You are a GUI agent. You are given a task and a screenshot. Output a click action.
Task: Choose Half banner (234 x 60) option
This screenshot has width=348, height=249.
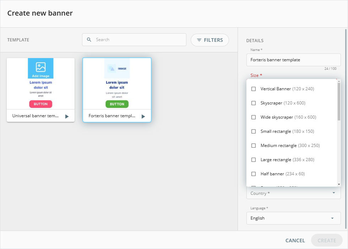click(x=282, y=174)
